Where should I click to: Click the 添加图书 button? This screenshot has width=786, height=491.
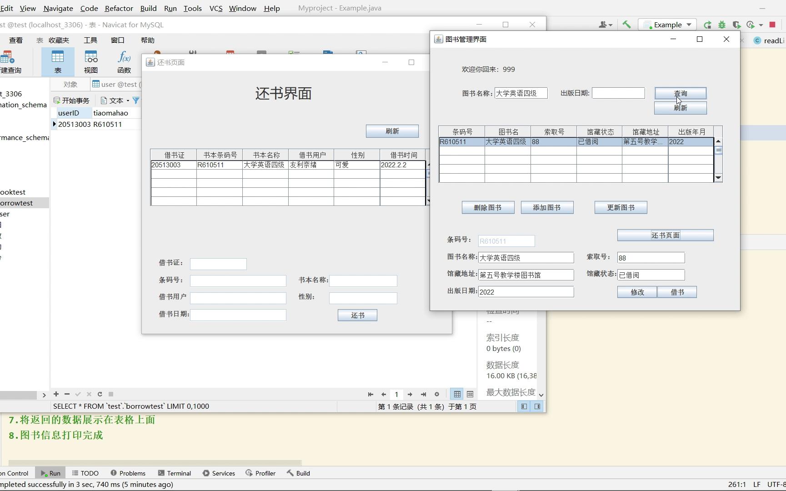coord(547,208)
